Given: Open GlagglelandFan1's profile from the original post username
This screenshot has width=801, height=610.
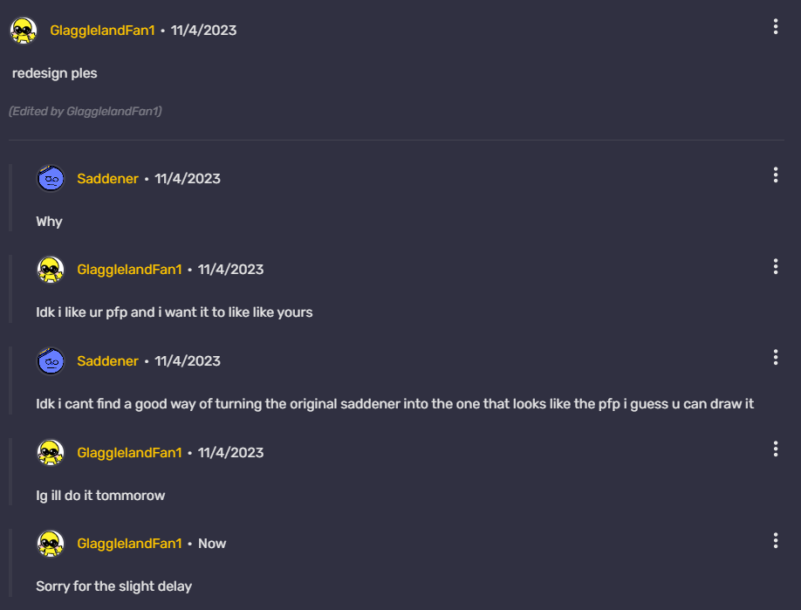Looking at the screenshot, I should tap(102, 30).
